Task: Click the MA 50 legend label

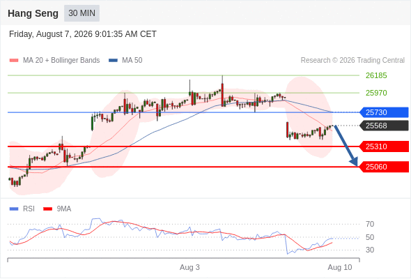Action: (x=132, y=61)
